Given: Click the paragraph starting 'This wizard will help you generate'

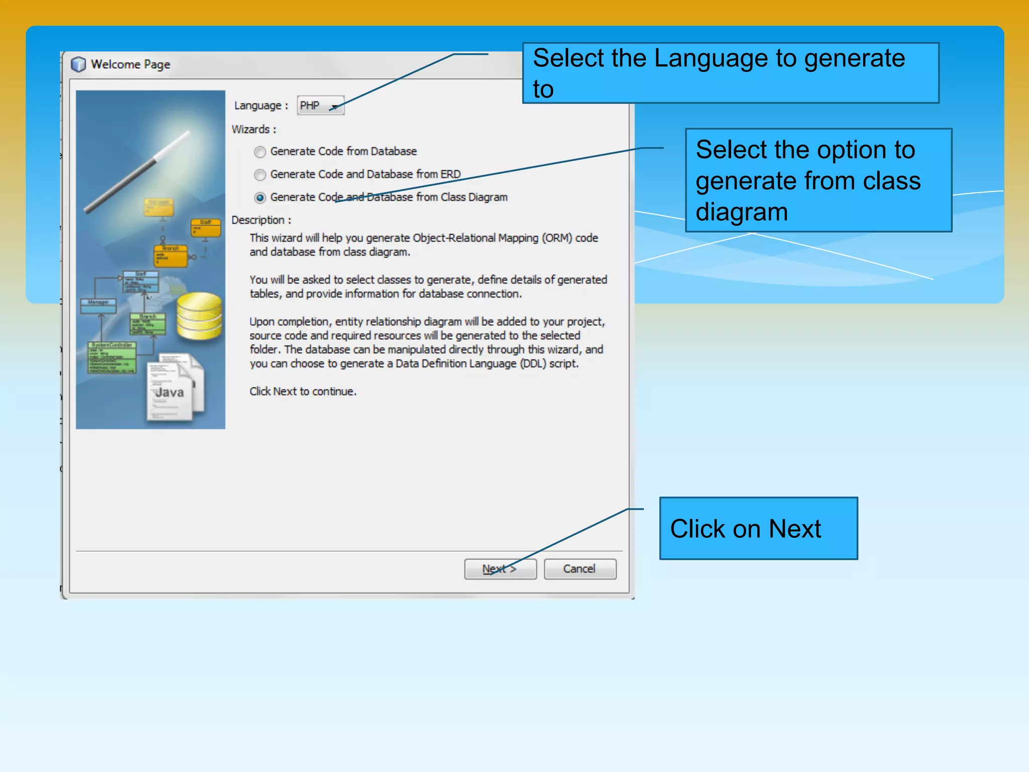Looking at the screenshot, I should pyautogui.click(x=424, y=245).
